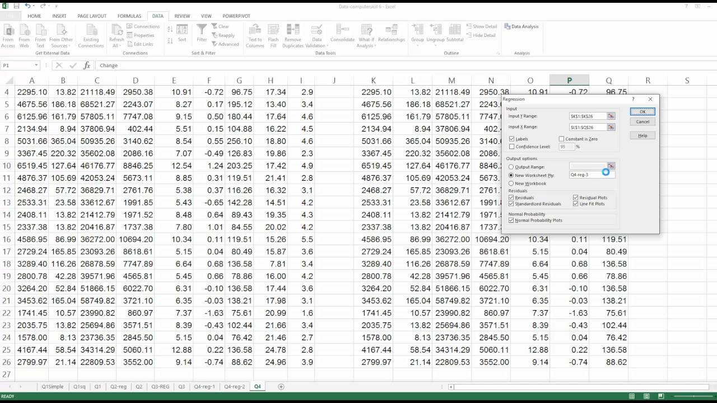717x403 pixels.
Task: Click the From Text icon
Action: pyautogui.click(x=40, y=30)
